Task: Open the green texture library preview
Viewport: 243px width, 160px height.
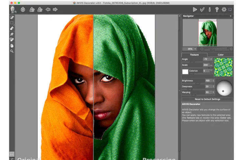Action: coord(223,67)
